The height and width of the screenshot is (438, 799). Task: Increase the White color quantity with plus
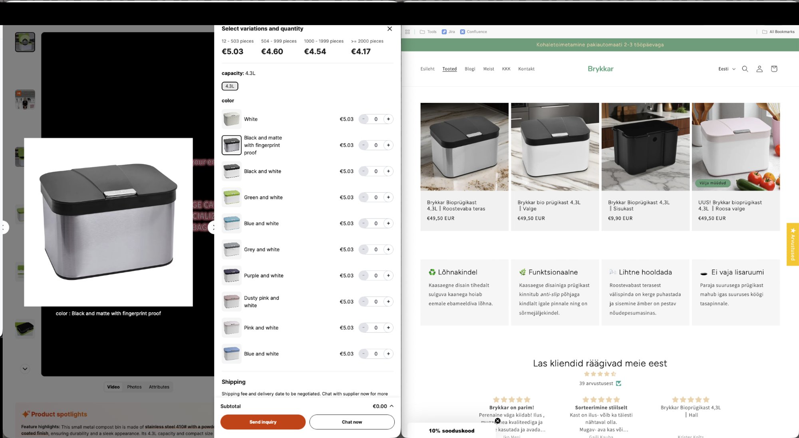click(388, 119)
